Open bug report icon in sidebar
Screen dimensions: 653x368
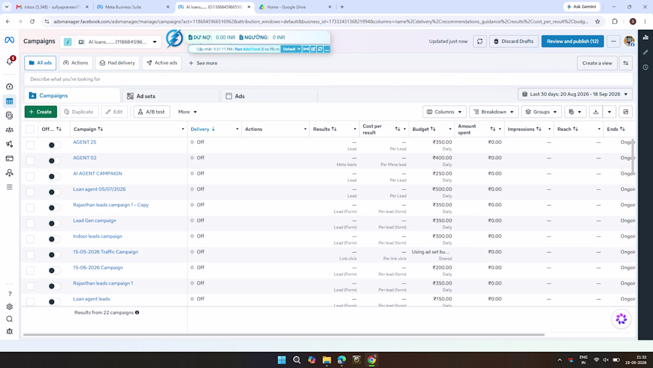click(9, 331)
